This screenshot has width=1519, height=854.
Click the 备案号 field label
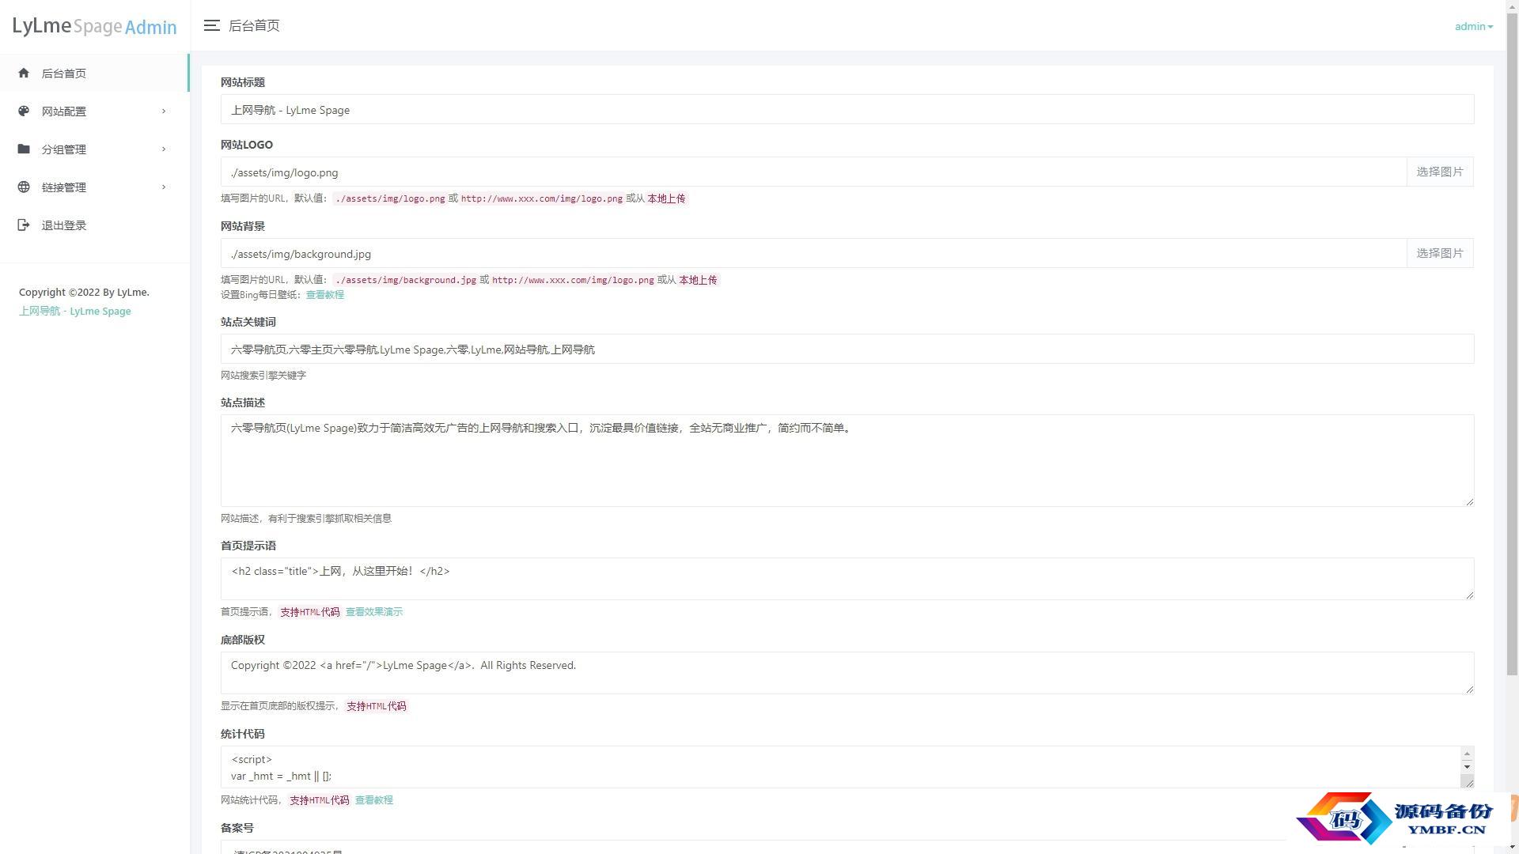click(237, 828)
